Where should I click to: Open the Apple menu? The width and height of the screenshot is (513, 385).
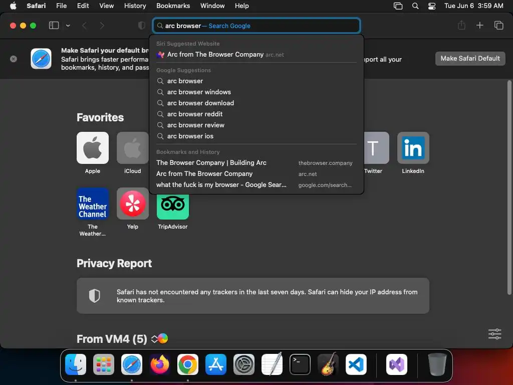coord(13,6)
